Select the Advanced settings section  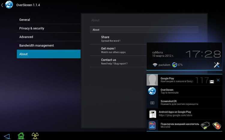coord(49,37)
